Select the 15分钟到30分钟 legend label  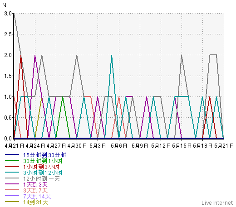45,155
